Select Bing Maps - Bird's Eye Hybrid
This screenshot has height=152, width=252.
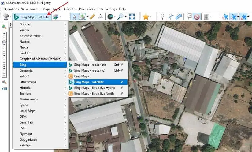[x=94, y=88]
